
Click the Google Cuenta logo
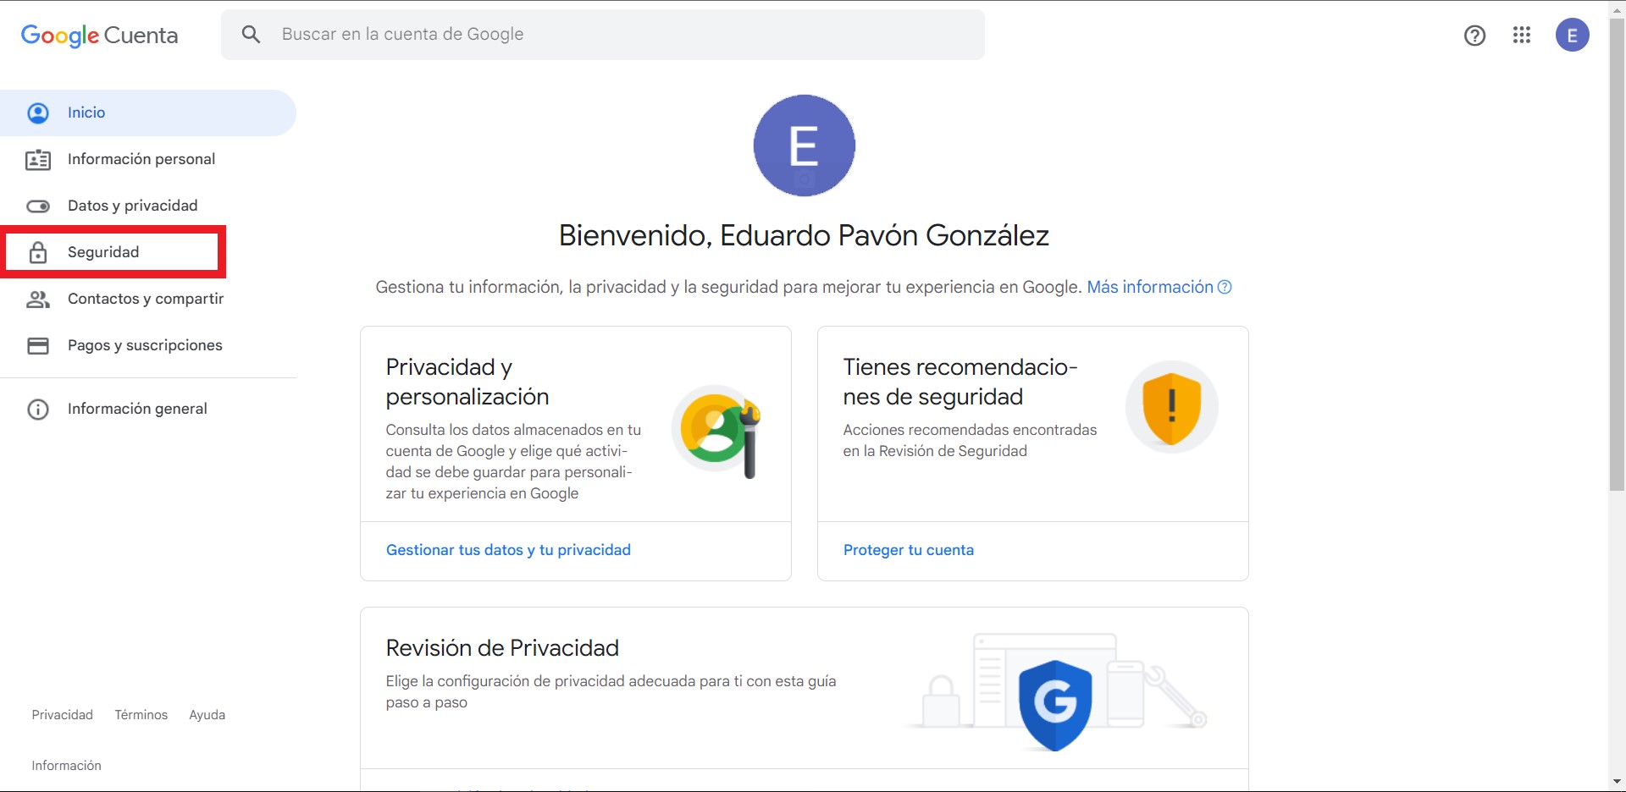click(x=99, y=36)
